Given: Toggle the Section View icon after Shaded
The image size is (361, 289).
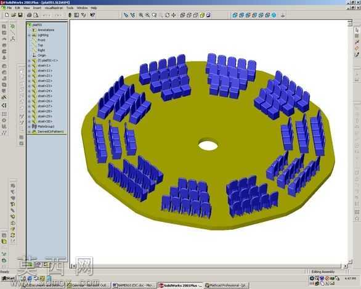Looking at the screenshot, I should pyautogui.click(x=209, y=15).
